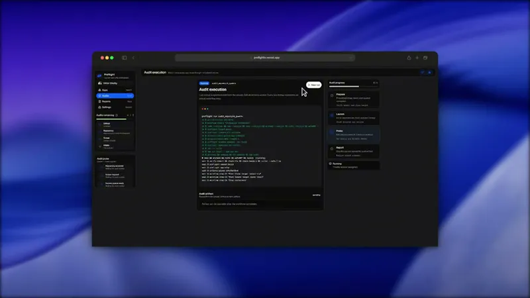
Task: Click the Safari address bar
Action: pos(265,58)
